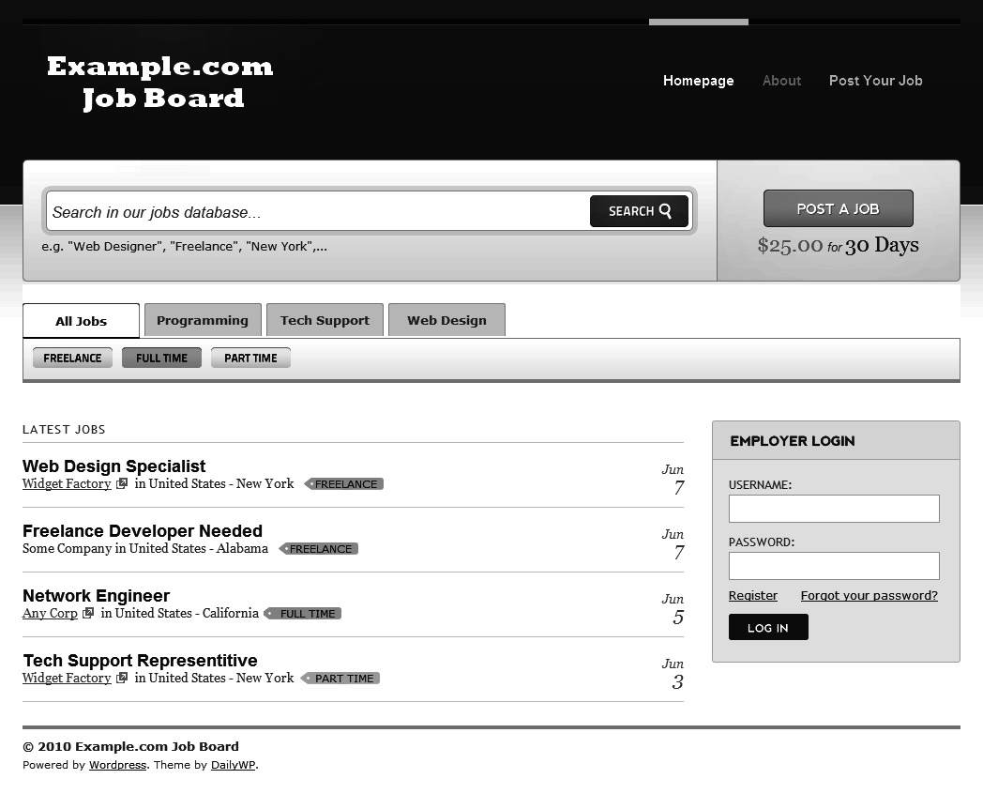Screen dimensions: 983x794
Task: Click the Employer Login panel heading
Action: point(793,441)
